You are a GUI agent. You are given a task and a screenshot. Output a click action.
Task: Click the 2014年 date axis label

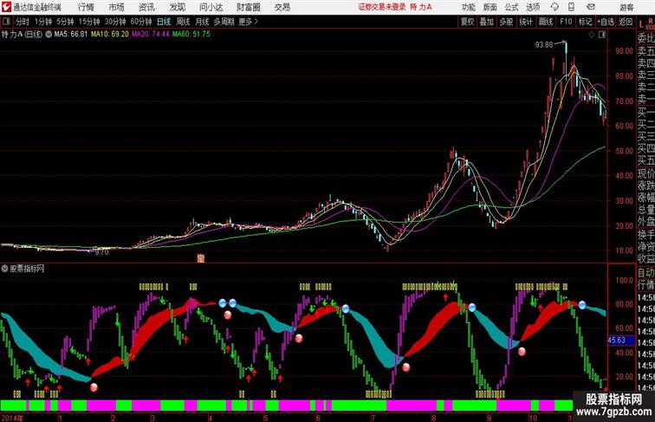(12, 418)
